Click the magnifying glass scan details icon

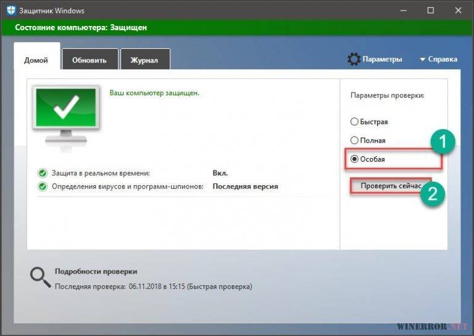point(40,277)
